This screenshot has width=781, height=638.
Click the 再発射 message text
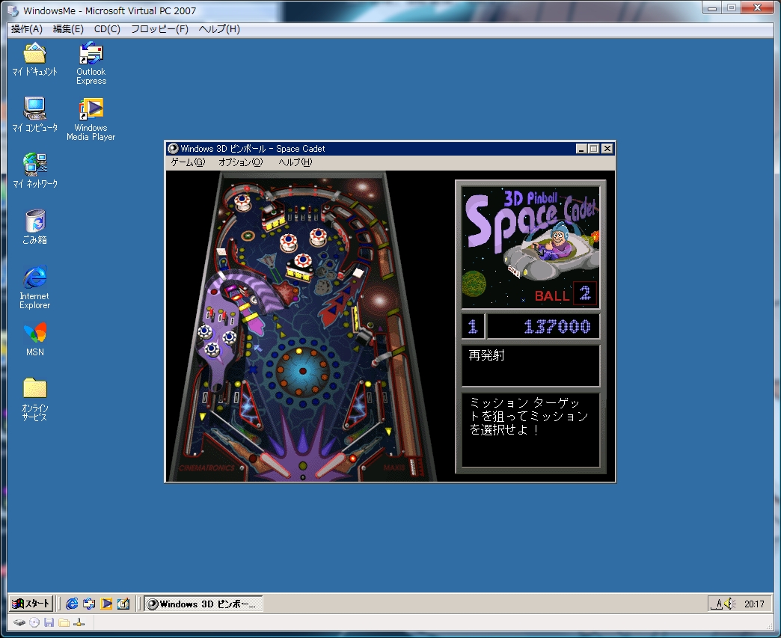click(x=487, y=355)
